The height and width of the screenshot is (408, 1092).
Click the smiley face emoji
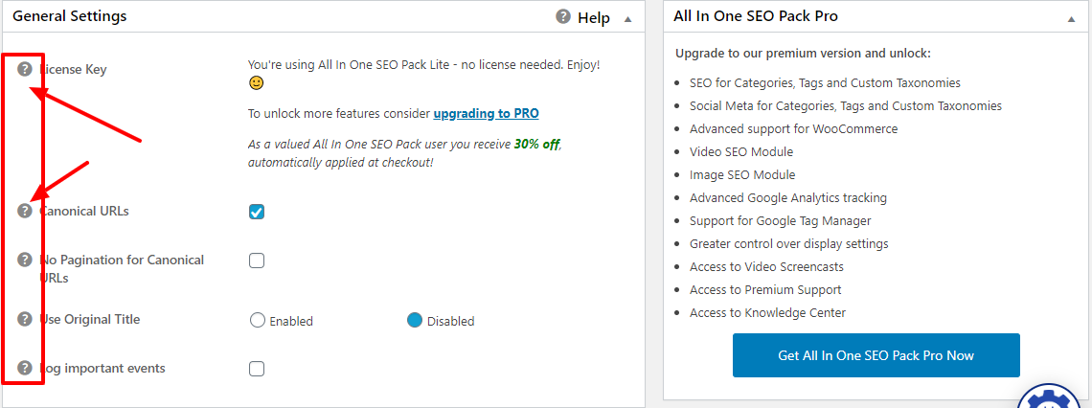[256, 83]
